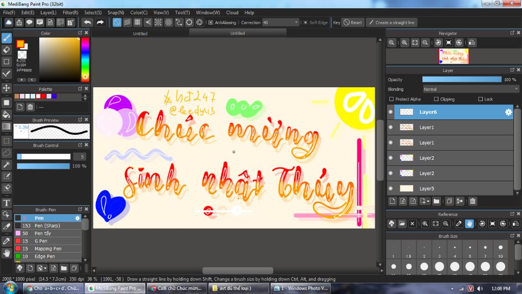This screenshot has height=294, width=522.
Task: Open snap settings gear in the toolbar
Action: coord(199,22)
